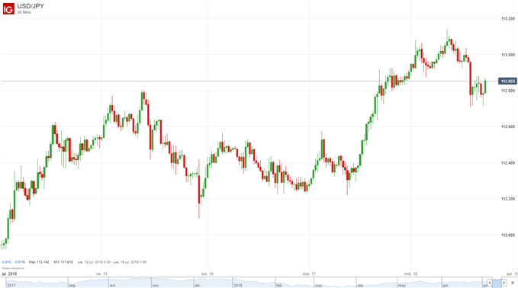Click the left navigator range handle arrow
Screen dimensions: 518x288
click(x=489, y=283)
